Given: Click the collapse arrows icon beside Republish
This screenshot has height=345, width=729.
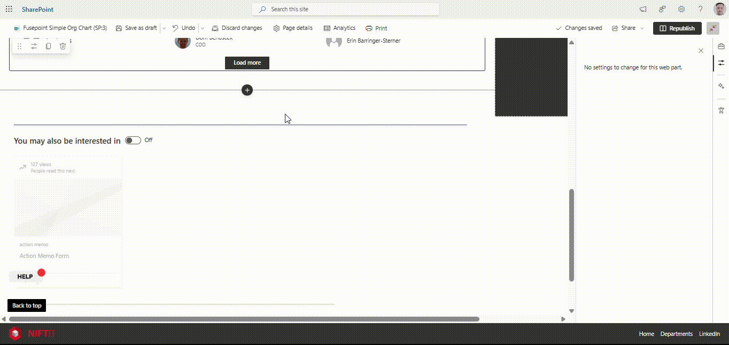Looking at the screenshot, I should pos(713,28).
